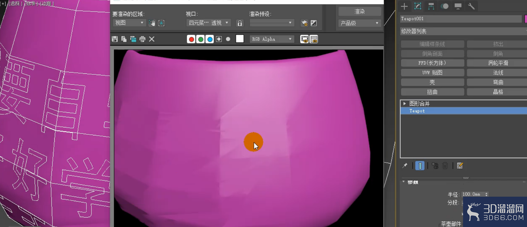527x227 pixels.
Task: Open the configure modifier sets icon
Action: tap(460, 165)
